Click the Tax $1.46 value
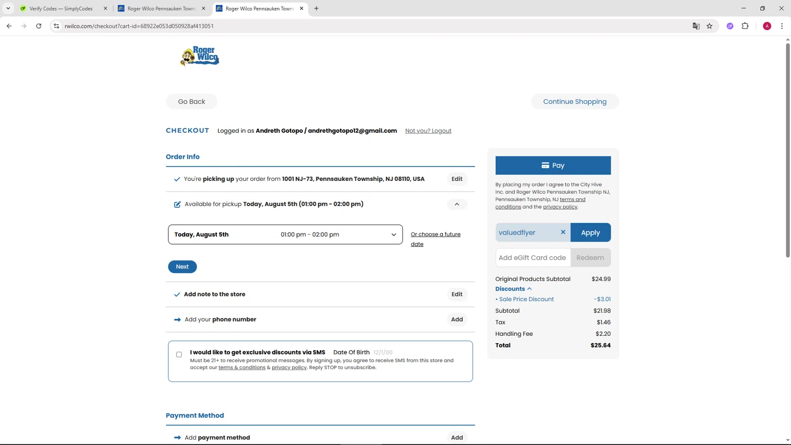The width and height of the screenshot is (791, 445). 604,322
